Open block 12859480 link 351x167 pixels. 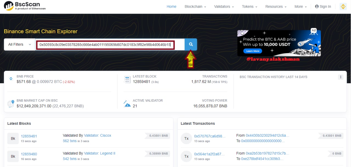(29, 154)
